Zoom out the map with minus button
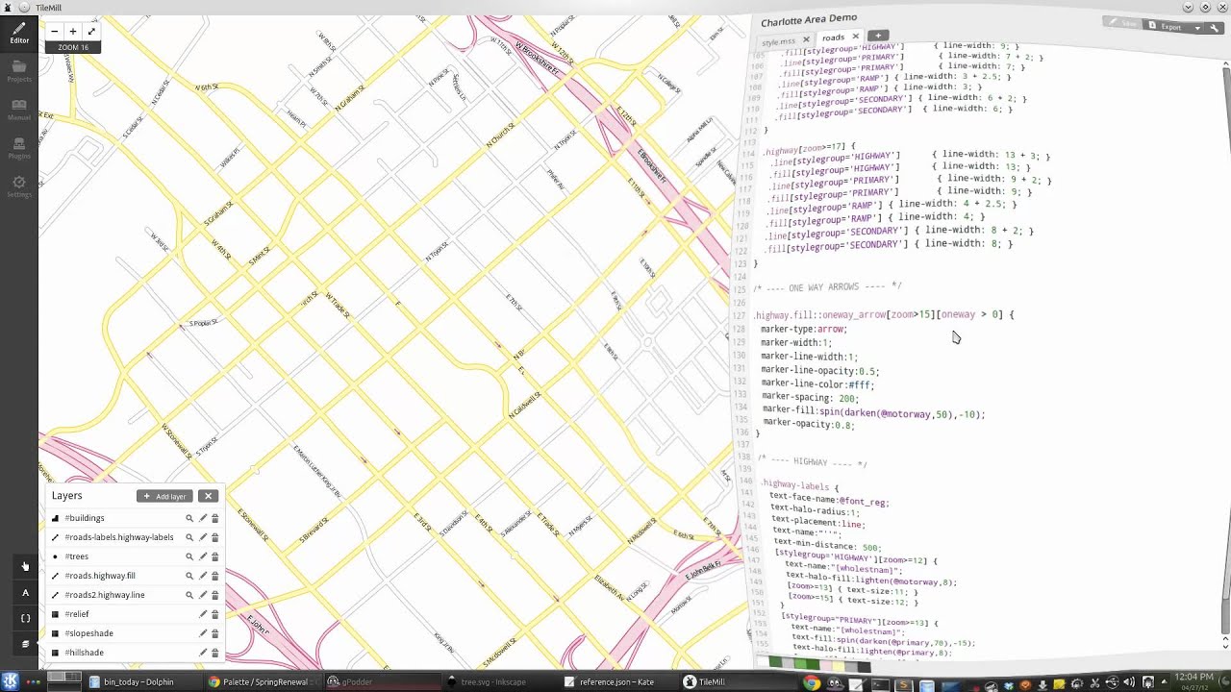 55,32
